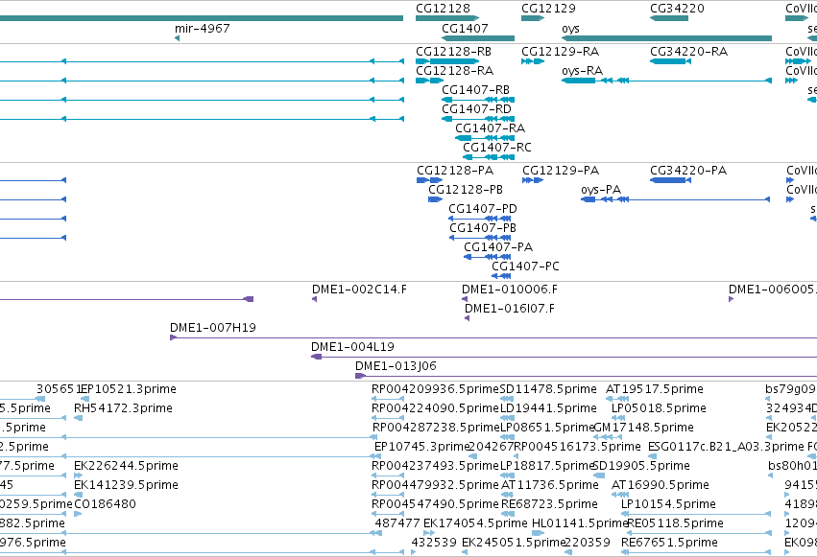Select the CG12129-PA CDS feature
The height and width of the screenshot is (557, 817).
pos(533,180)
